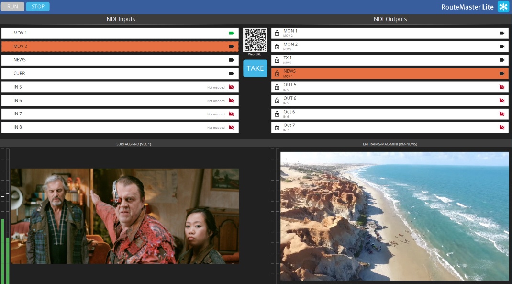Screen dimensions: 512x284
Task: Click the 'Not mapped' label on IN 7
Action: [216, 114]
